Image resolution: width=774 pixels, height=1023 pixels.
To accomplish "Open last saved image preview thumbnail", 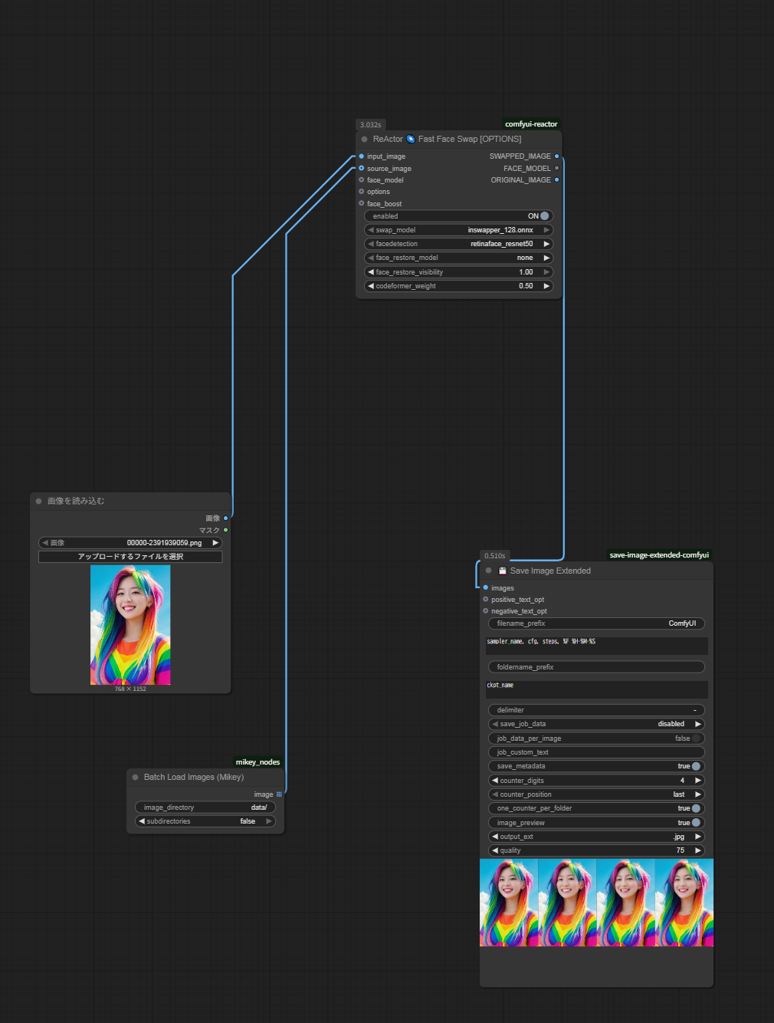I will pos(684,903).
